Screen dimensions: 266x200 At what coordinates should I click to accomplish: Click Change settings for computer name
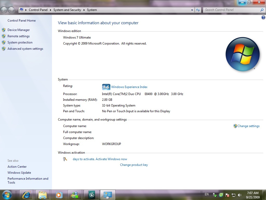(x=248, y=126)
